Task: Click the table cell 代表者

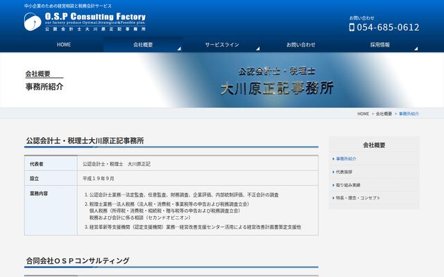Action: pos(51,164)
